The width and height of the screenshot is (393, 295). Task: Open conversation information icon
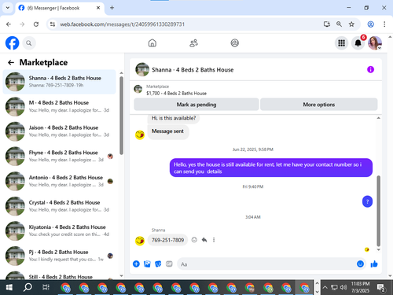pyautogui.click(x=370, y=69)
